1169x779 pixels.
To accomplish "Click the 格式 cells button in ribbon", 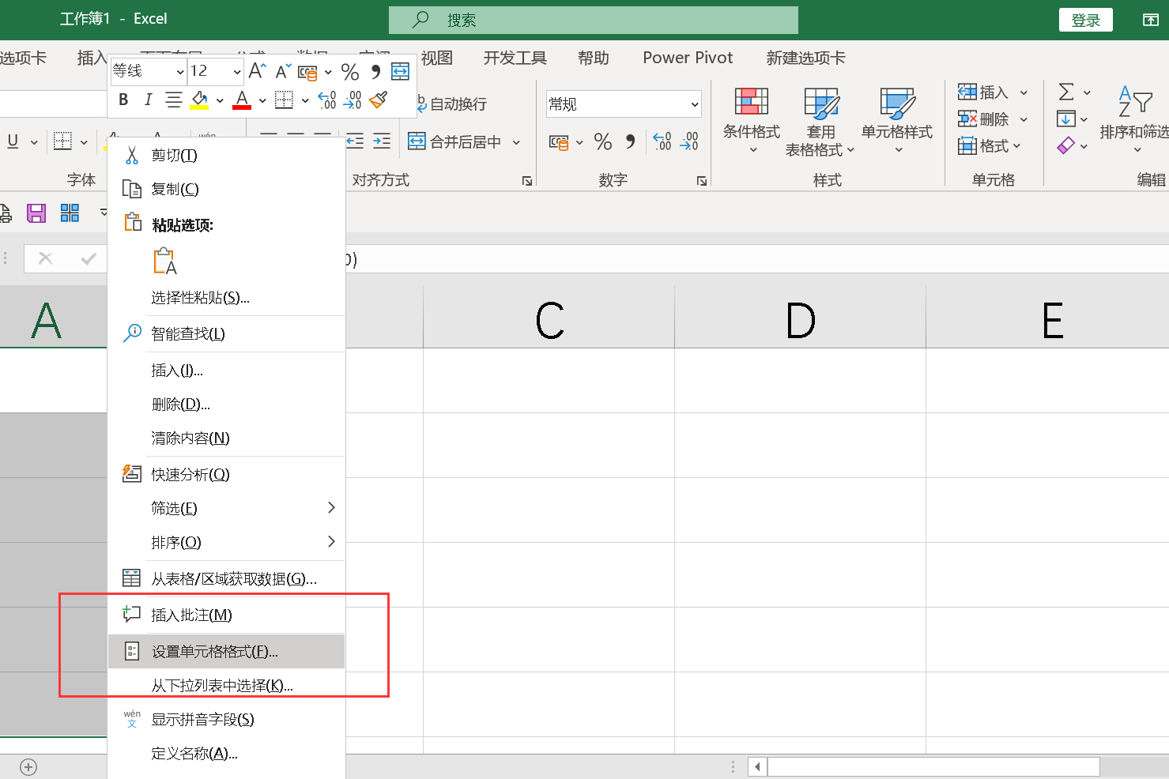I will coord(990,146).
